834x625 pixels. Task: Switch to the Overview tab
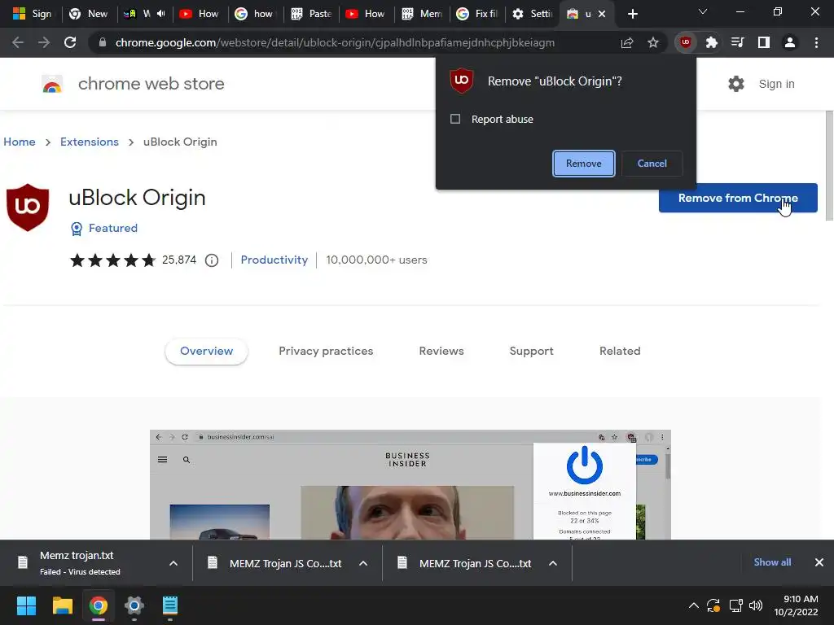tap(206, 352)
